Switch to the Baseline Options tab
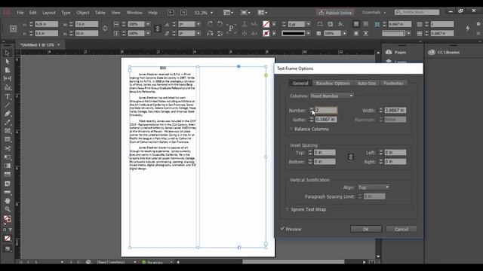The width and height of the screenshot is (483, 271). (x=333, y=84)
